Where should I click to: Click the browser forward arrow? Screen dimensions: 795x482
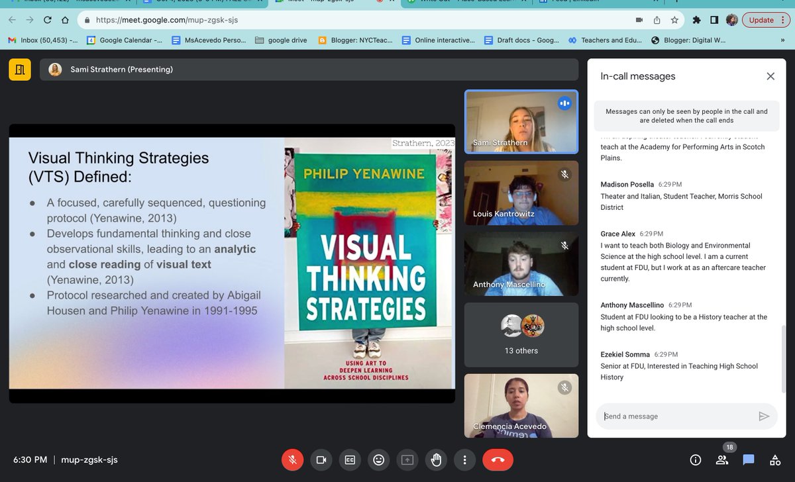click(30, 20)
